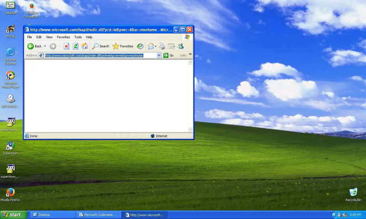Expand hidden tray icons arrow
The width and height of the screenshot is (366, 219).
pos(334,215)
